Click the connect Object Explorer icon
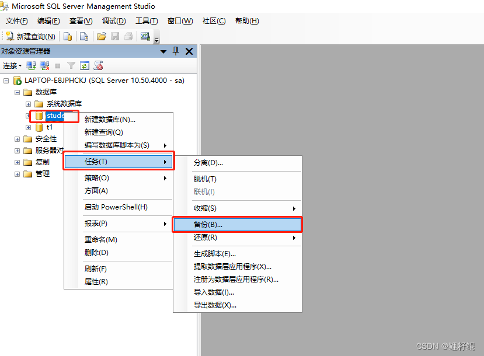 31,66
